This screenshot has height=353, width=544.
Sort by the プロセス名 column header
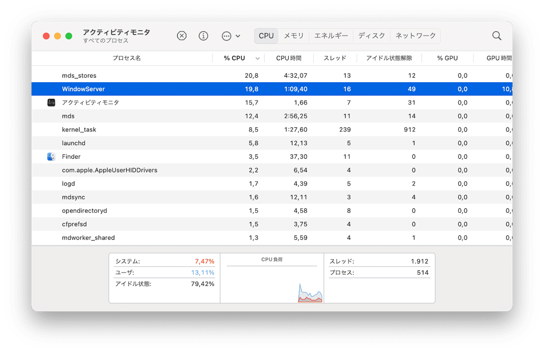[x=126, y=58]
